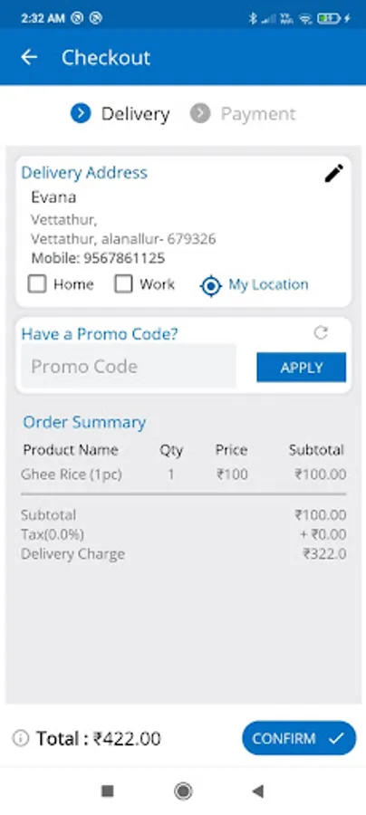This screenshot has width=366, height=815.
Task: Check the Work address checkbox
Action: [x=123, y=284]
